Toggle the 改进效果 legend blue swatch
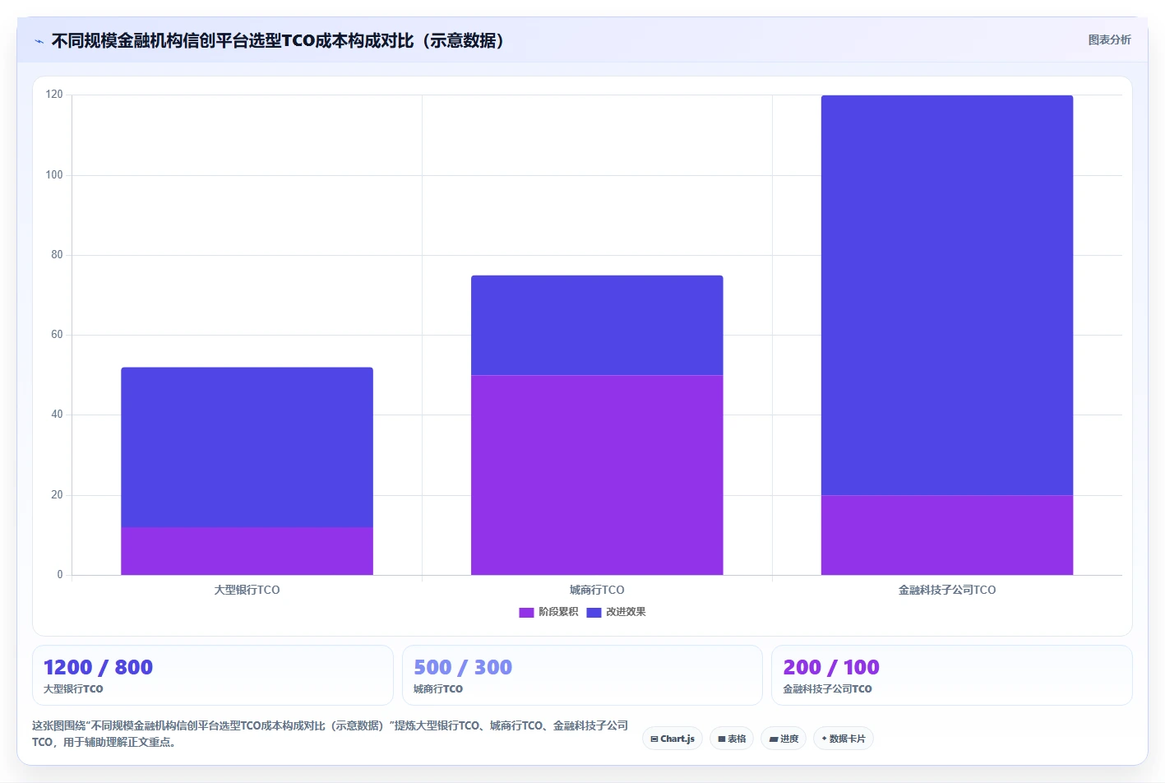Viewport: 1165px width, 783px height. pyautogui.click(x=594, y=613)
